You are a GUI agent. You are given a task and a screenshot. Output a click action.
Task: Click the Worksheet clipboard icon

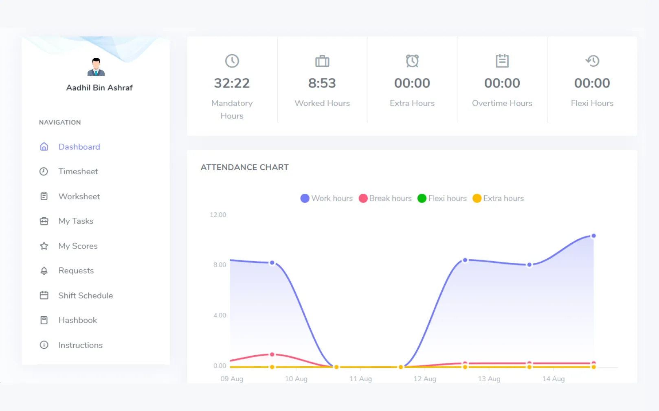44,196
